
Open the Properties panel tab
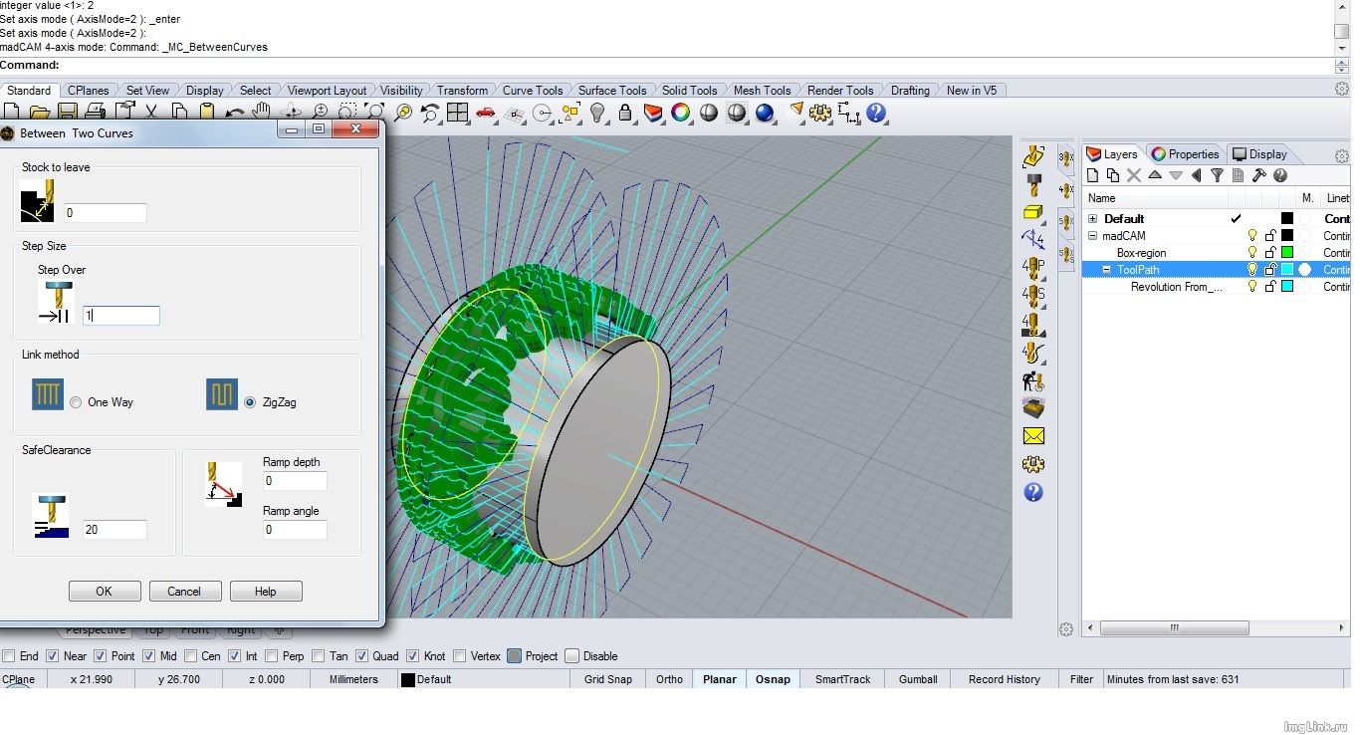coord(1185,154)
